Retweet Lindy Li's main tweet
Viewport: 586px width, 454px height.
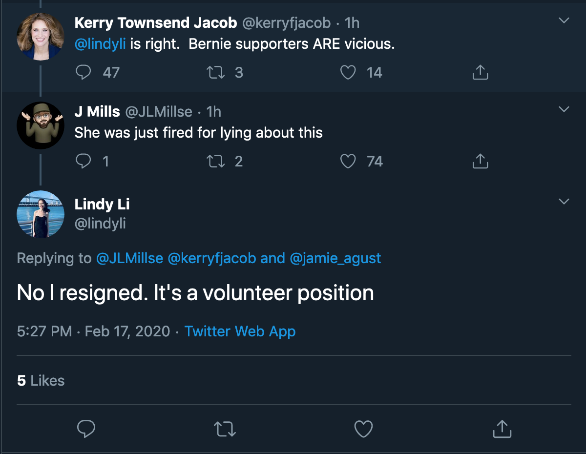pos(225,429)
